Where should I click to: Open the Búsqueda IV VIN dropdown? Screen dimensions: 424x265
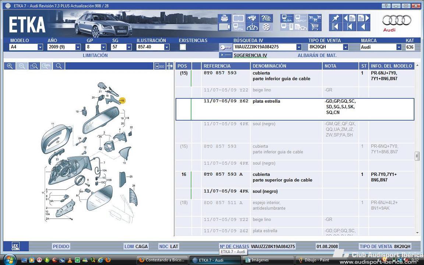pyautogui.click(x=298, y=47)
